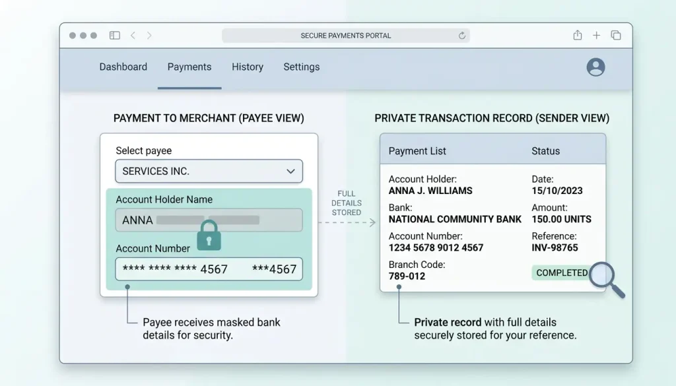Expand the Select payee dropdown
The height and width of the screenshot is (386, 676).
click(x=209, y=171)
